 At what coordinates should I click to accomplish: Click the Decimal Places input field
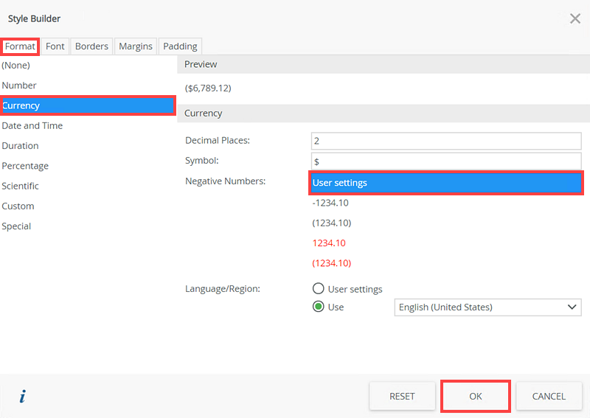[446, 140]
